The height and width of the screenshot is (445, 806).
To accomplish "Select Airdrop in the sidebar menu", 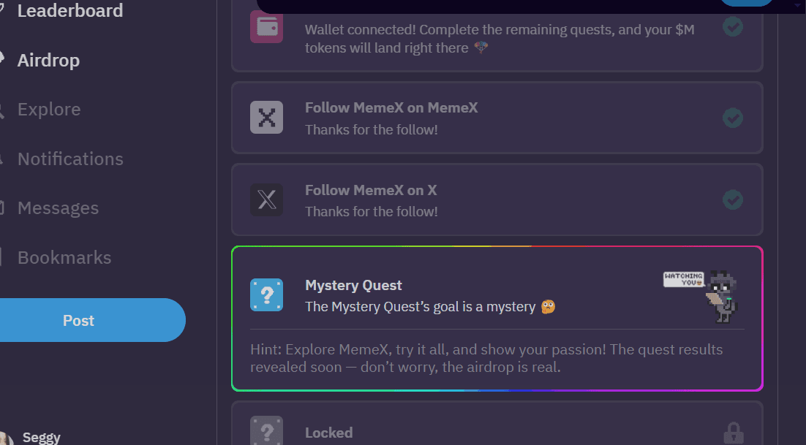I will (x=48, y=60).
